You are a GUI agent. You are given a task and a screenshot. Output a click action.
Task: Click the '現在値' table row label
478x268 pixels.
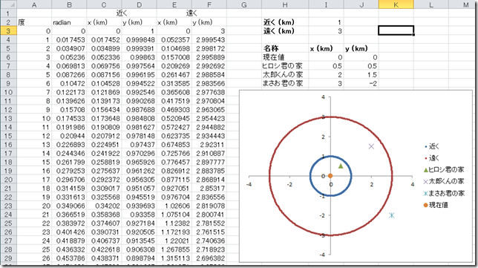point(285,57)
